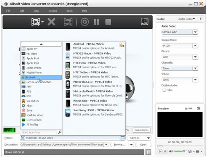Viewport: 207px width, 157px height.
Task: Take a snapshot with camera icon
Action: (x=197, y=152)
